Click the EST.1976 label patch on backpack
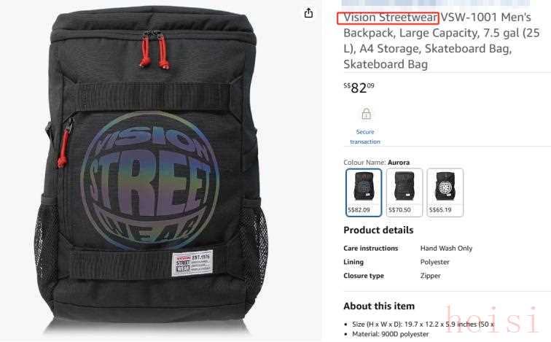The width and height of the screenshot is (551, 342). point(192,263)
